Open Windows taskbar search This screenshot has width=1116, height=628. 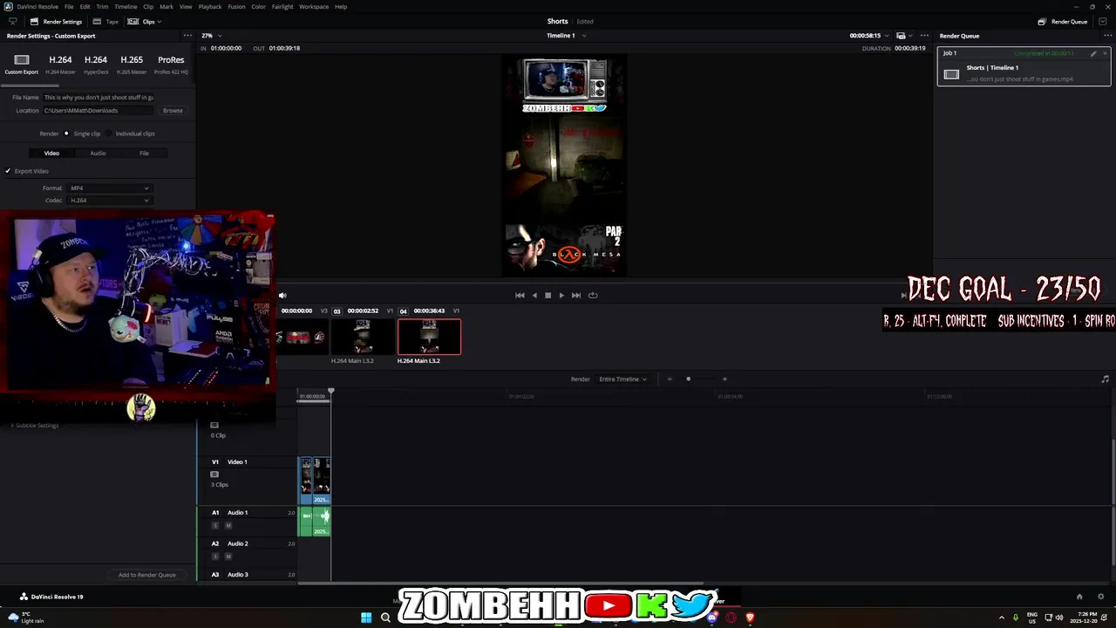pos(385,618)
